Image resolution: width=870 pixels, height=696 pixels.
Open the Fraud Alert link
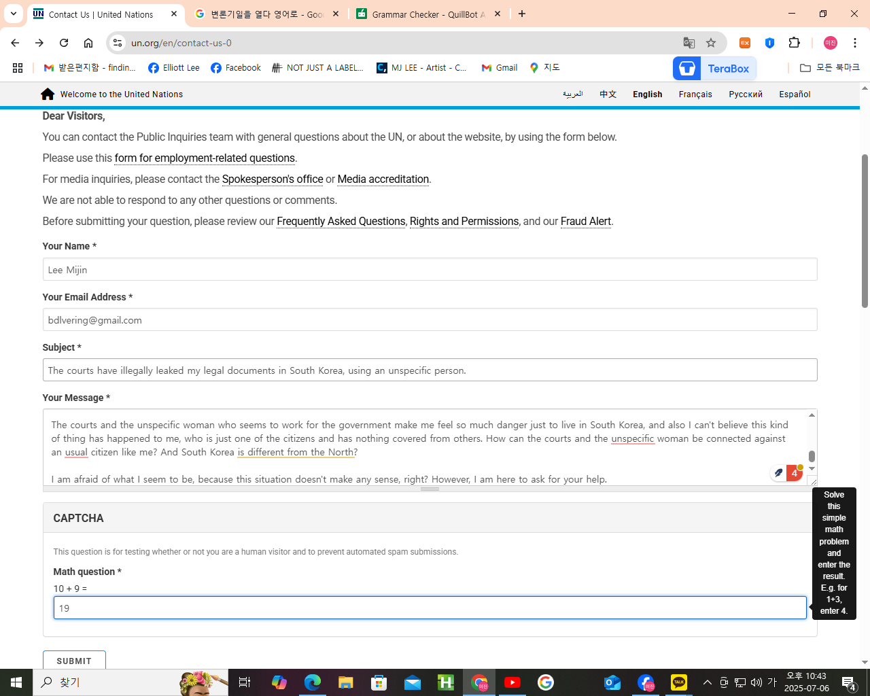(x=586, y=222)
